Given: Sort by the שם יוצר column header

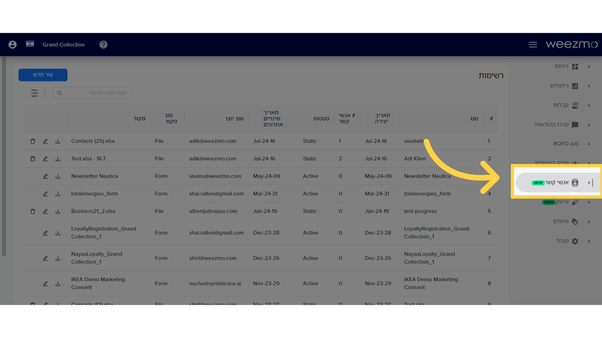Looking at the screenshot, I should 234,119.
